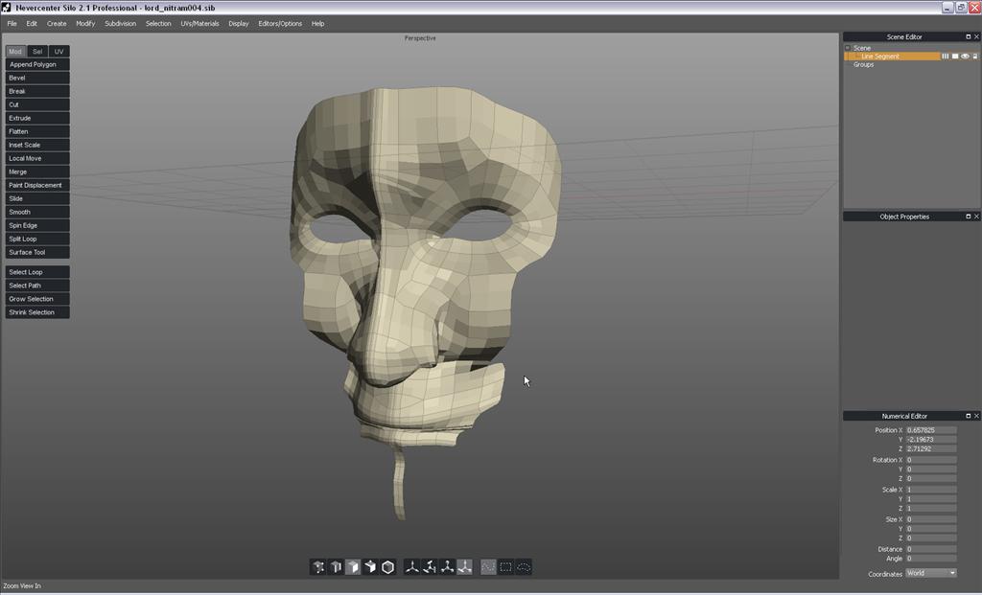Open the Coordinates World dropdown

(931, 573)
